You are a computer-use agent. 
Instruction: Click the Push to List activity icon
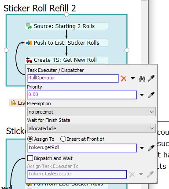click(29, 43)
